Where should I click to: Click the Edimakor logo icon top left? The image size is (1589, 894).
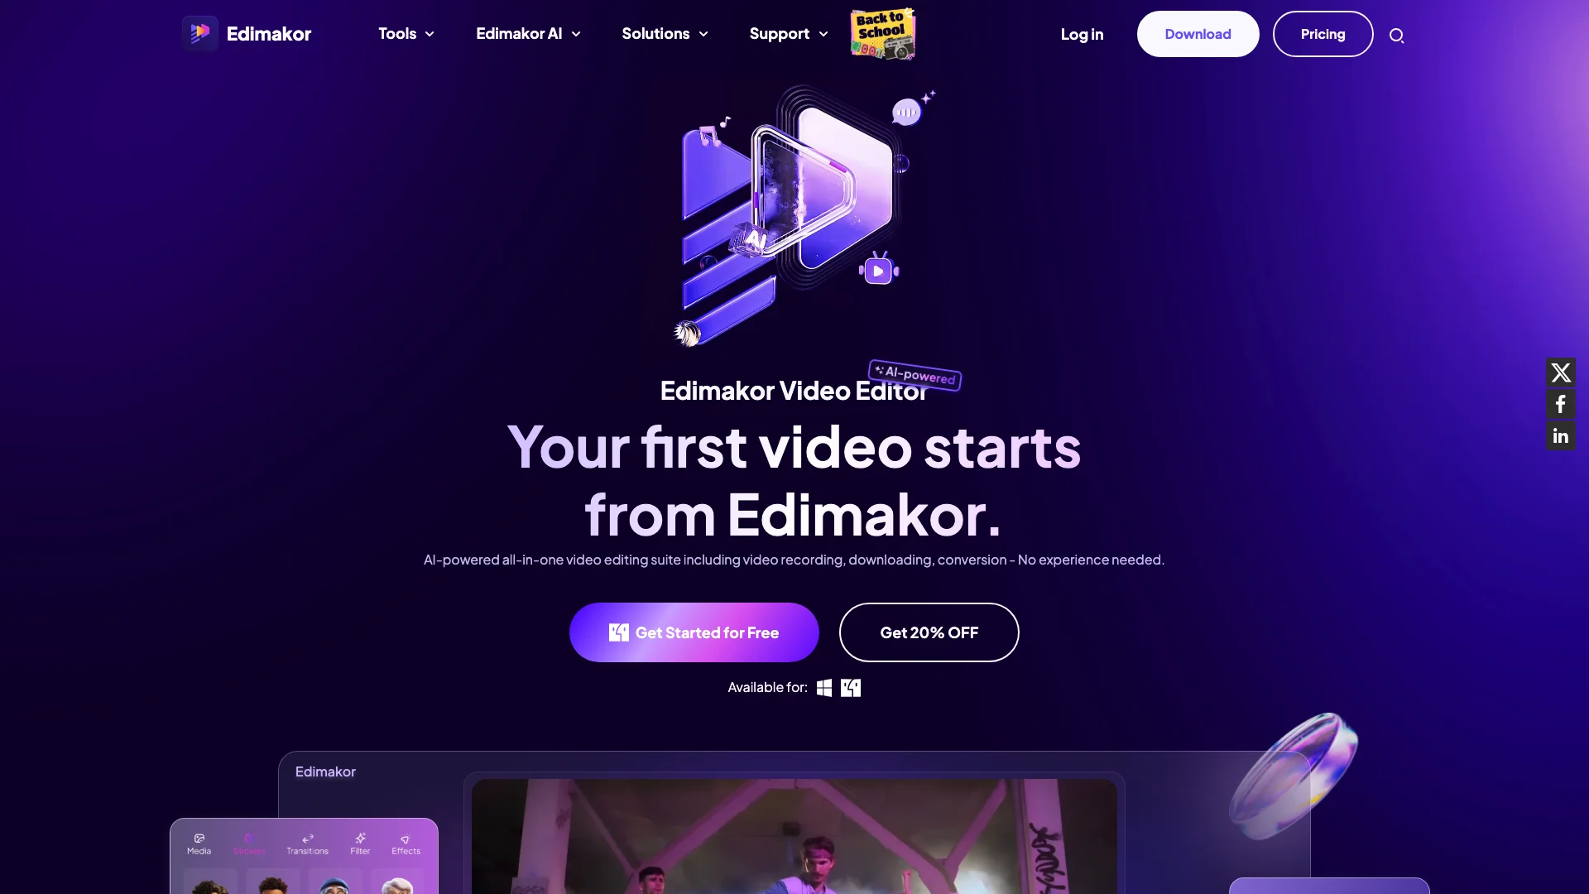199,34
